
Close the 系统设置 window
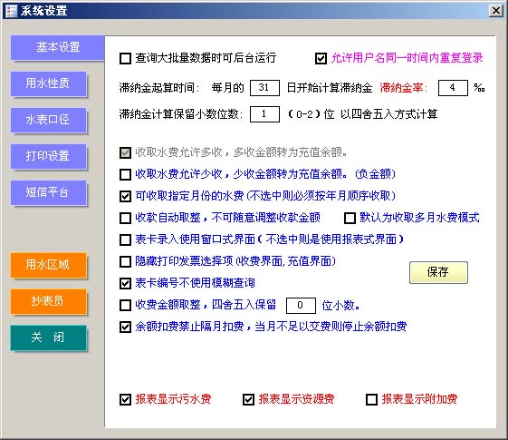(x=495, y=11)
